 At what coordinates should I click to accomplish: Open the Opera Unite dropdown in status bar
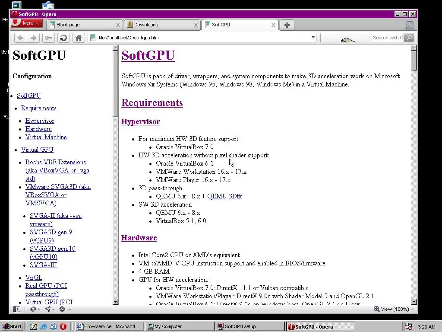tap(50, 309)
